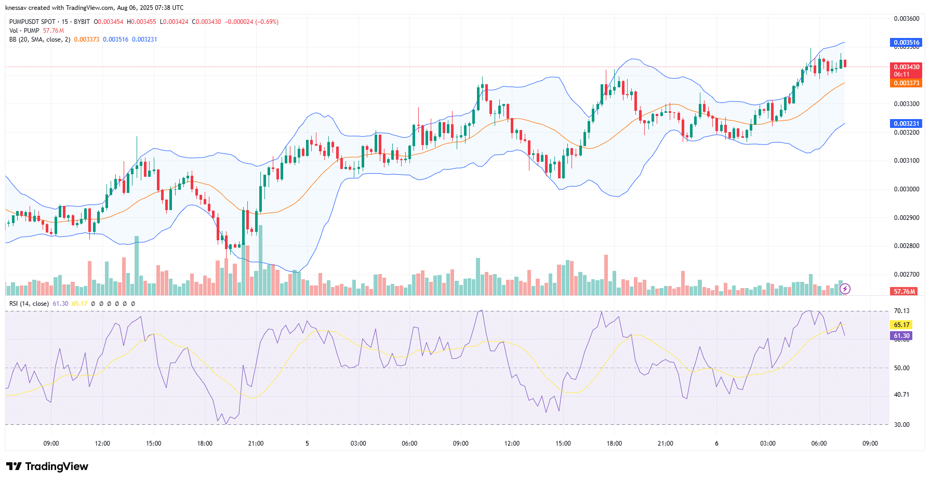The height and width of the screenshot is (482, 930).
Task: Click the purple 61.30 RSI axis tag
Action: pos(901,336)
